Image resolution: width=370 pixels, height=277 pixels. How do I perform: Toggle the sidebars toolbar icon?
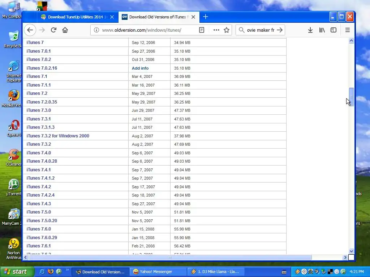point(334,30)
